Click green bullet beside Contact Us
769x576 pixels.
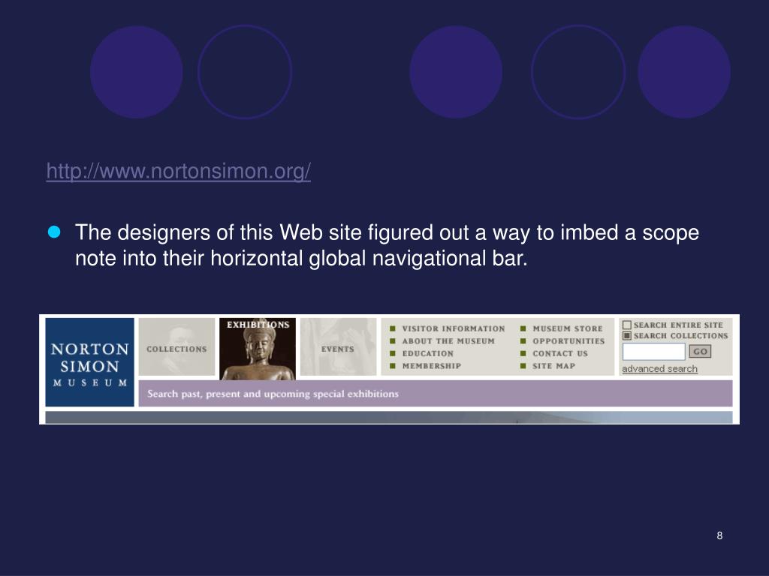(x=523, y=353)
